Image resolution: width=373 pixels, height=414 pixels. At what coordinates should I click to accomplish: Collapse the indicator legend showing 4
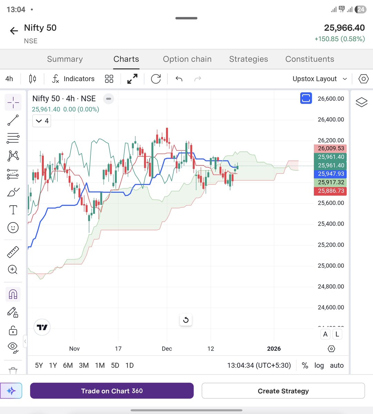coord(42,121)
